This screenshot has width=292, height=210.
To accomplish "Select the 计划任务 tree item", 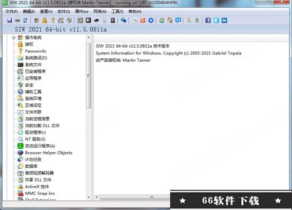I will [33, 159].
